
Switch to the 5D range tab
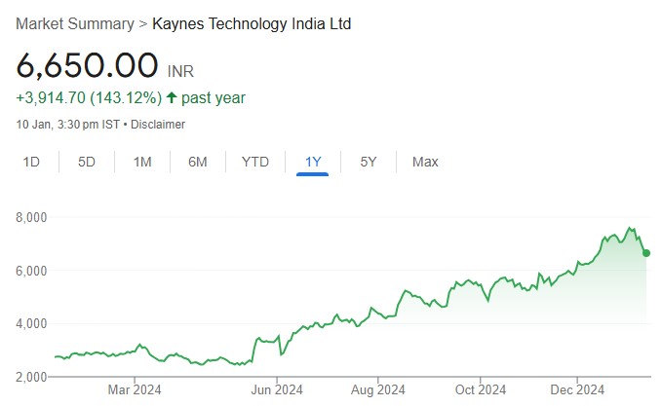point(87,162)
